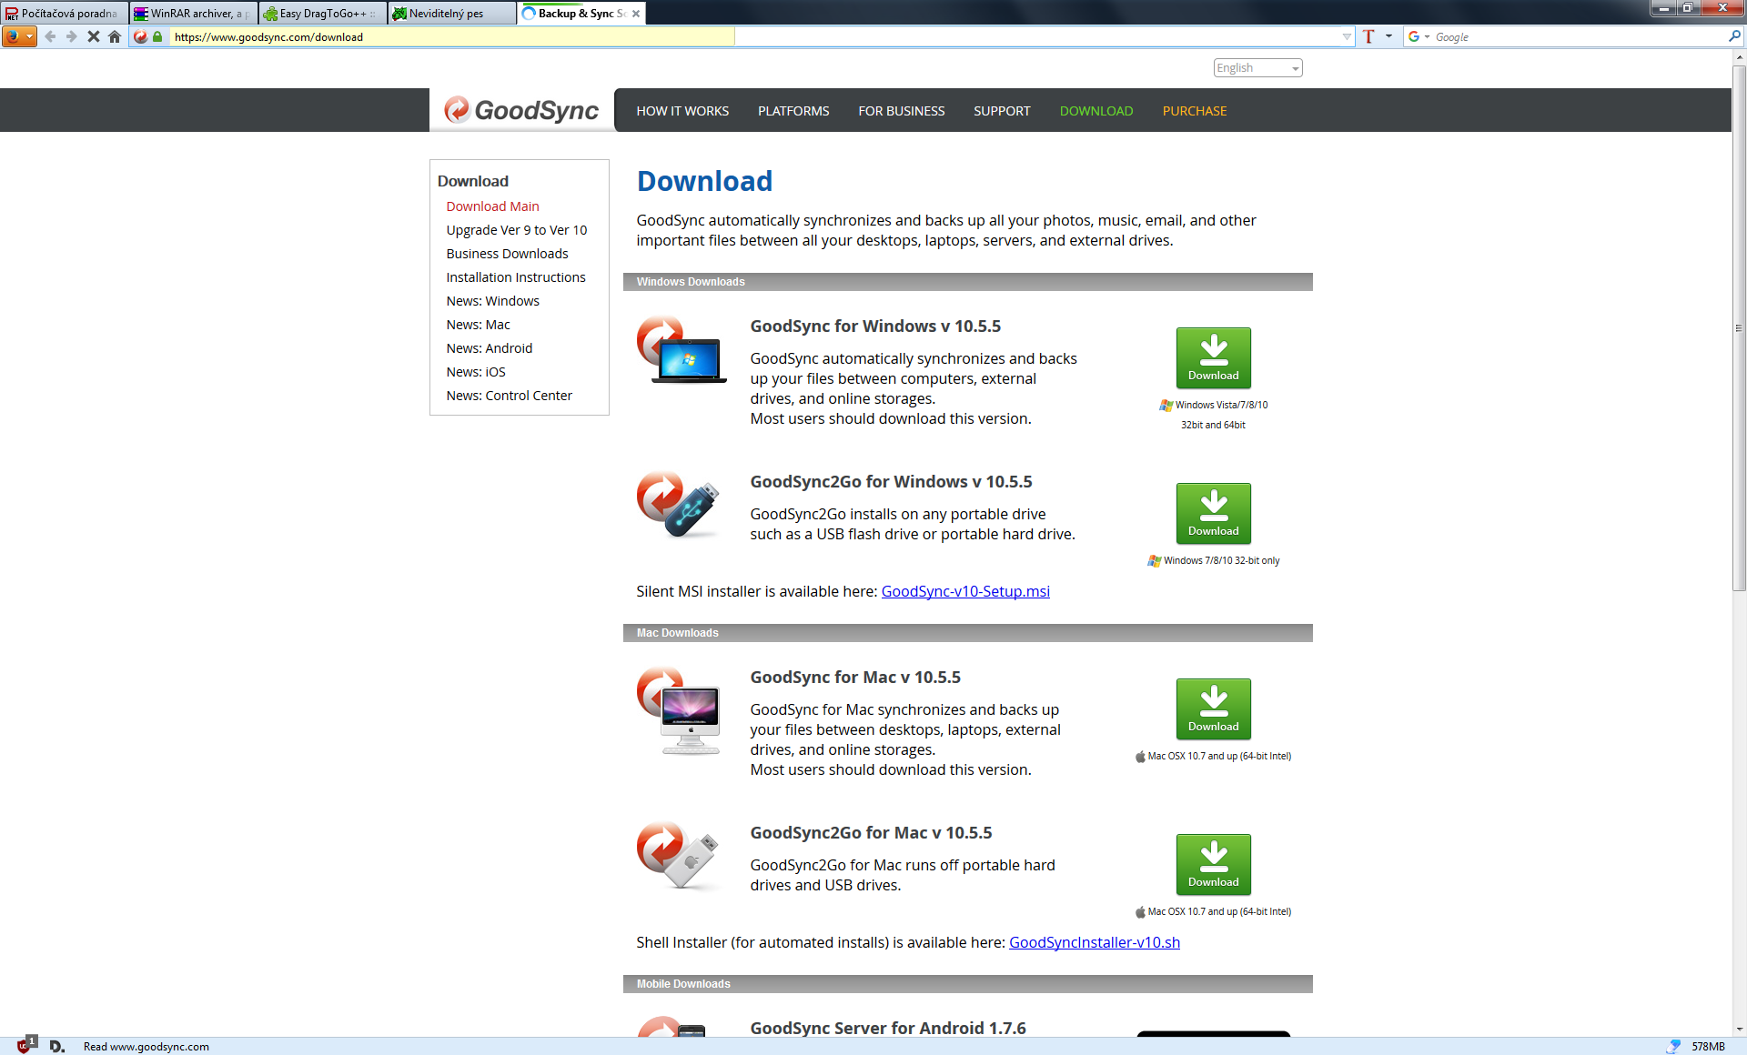1747x1055 pixels.
Task: Switch to WinRAR archiver tab
Action: [x=193, y=14]
